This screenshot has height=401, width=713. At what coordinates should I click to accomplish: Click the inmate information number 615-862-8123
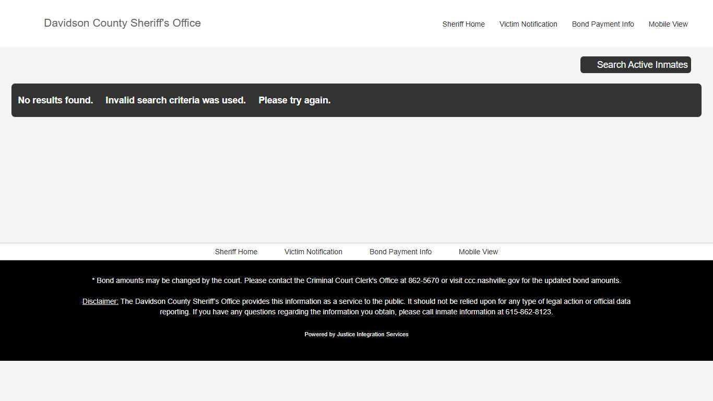click(x=529, y=312)
